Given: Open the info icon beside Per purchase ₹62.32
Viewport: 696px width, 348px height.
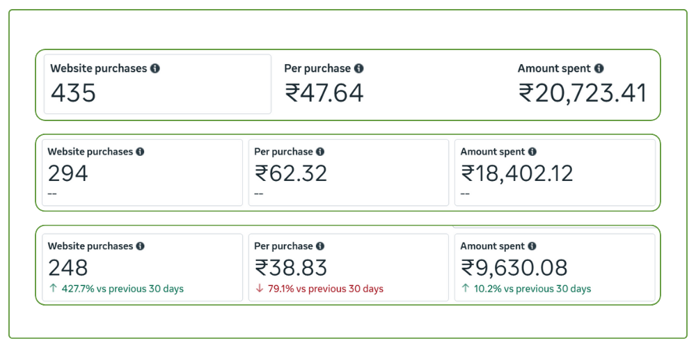Looking at the screenshot, I should [x=320, y=152].
